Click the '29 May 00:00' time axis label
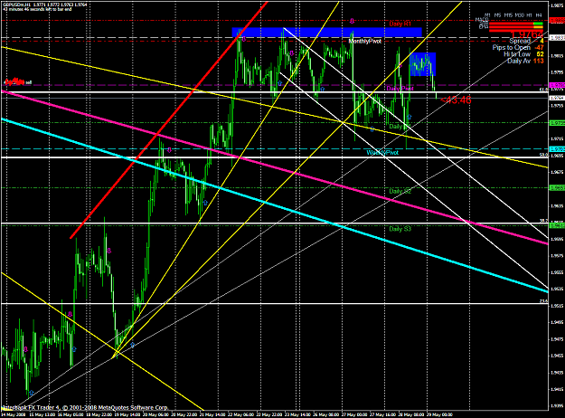 coord(439,414)
